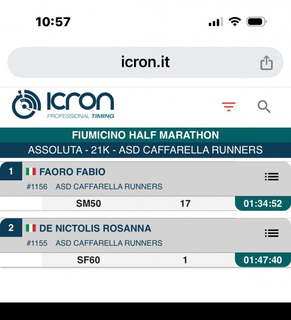Tap Italian flag next to Faoro Fabio

(x=31, y=171)
